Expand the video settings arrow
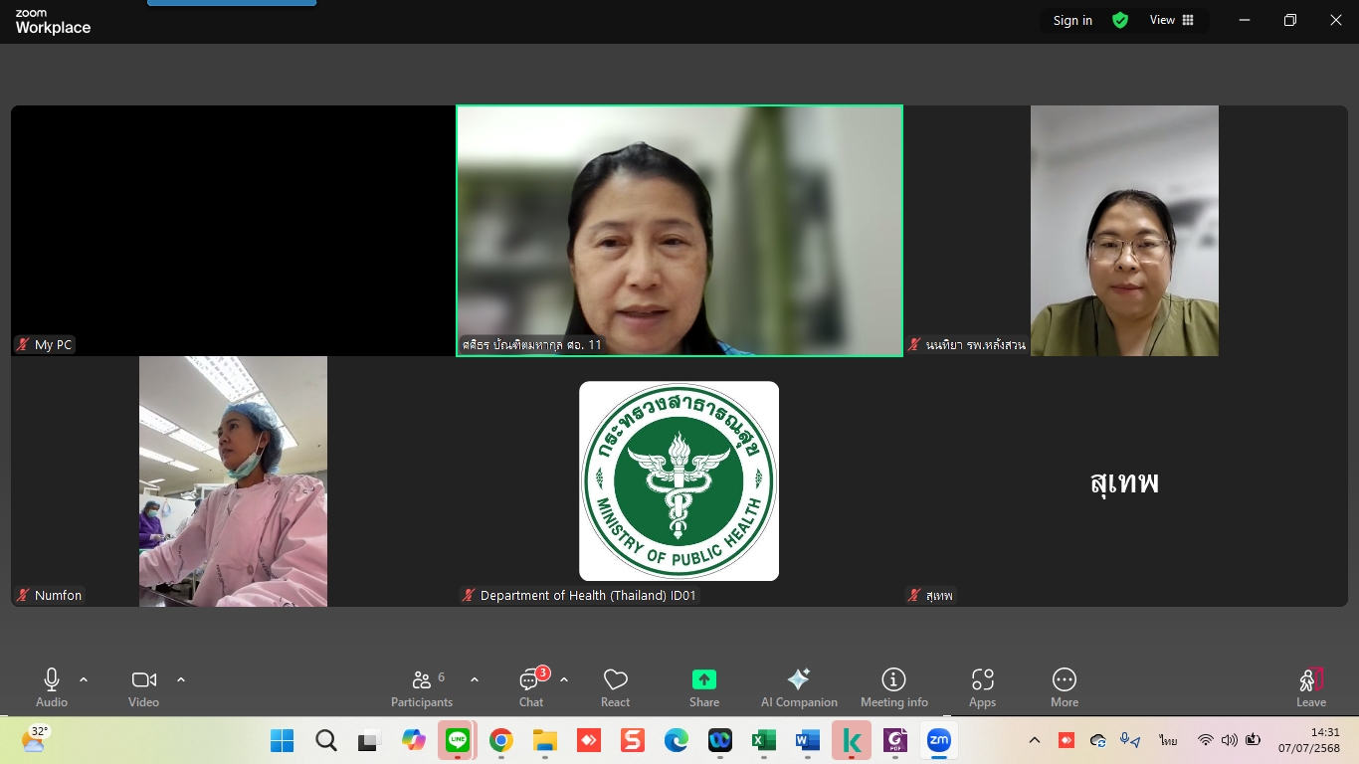This screenshot has width=1359, height=764. click(181, 679)
